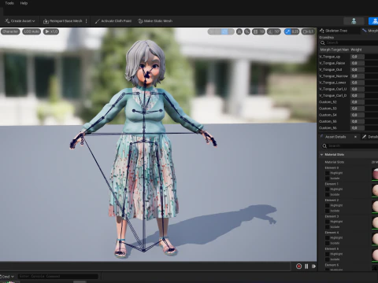Open the camera speed 0.1 setting
The width and height of the screenshot is (378, 283).
click(x=308, y=31)
